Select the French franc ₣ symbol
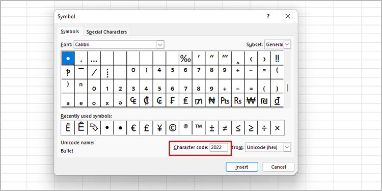Viewport: 382px width, 191px height. coord(173,100)
